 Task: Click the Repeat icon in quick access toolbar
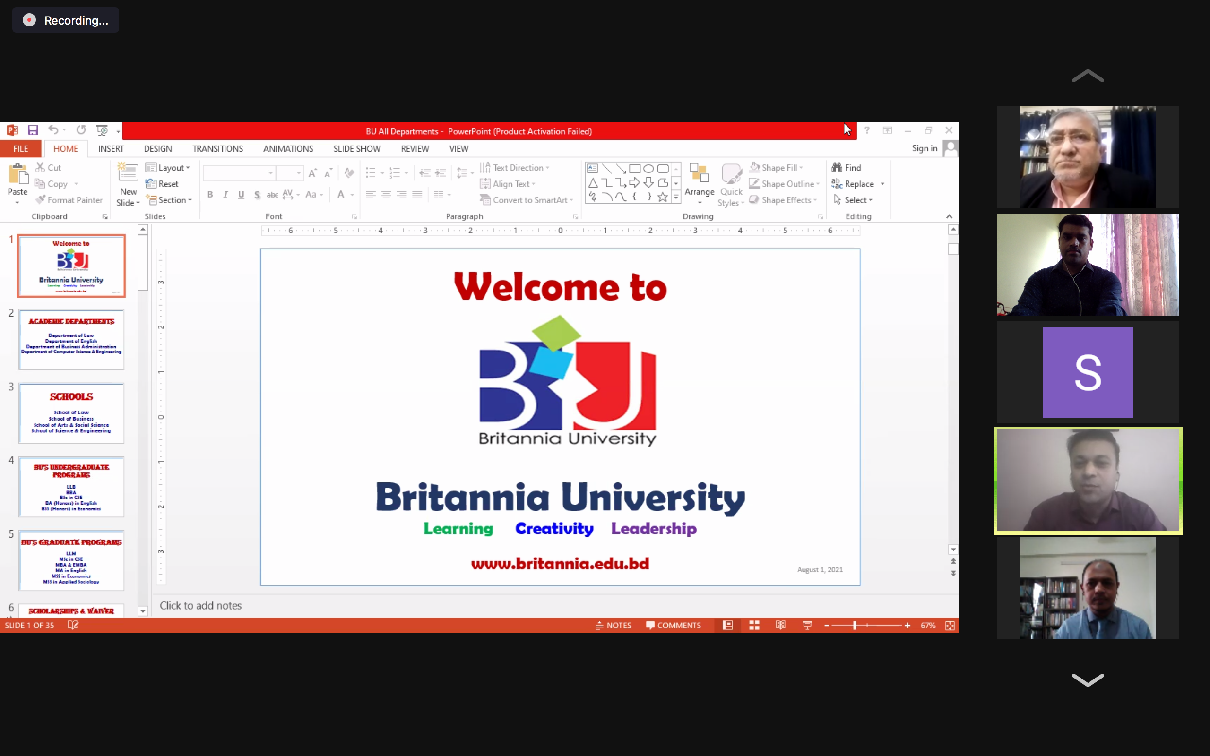pyautogui.click(x=81, y=130)
